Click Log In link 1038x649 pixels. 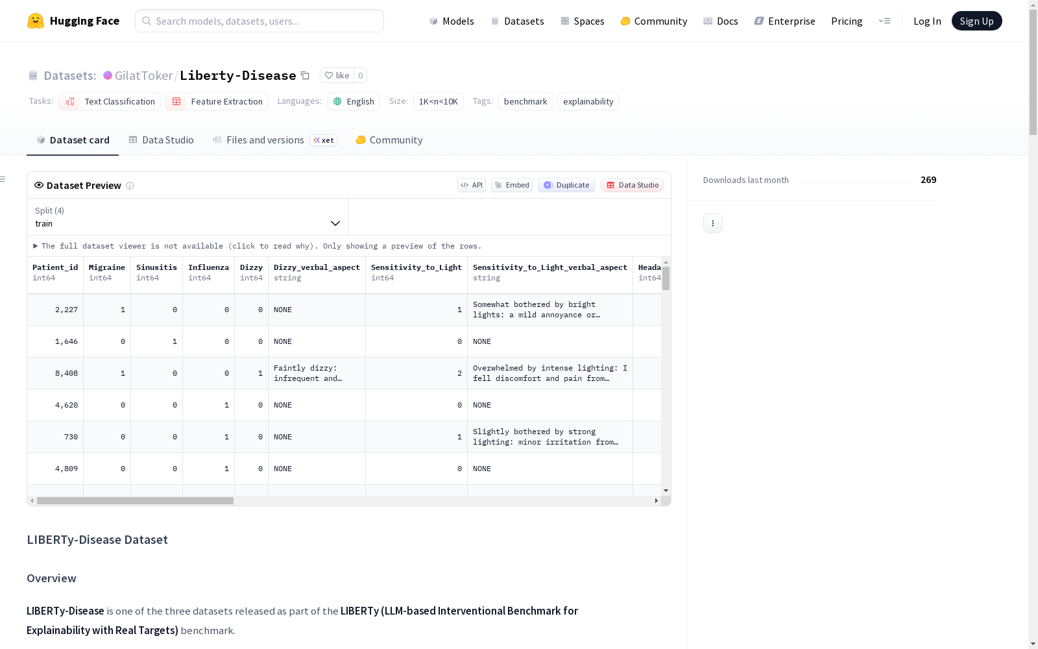point(927,21)
